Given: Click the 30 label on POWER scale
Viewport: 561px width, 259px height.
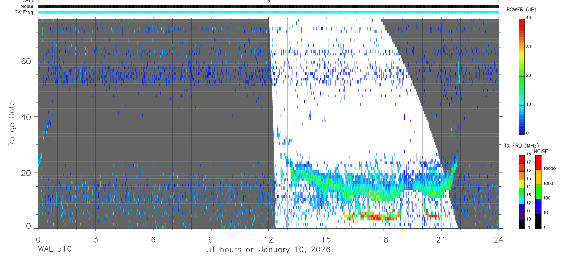Looking at the screenshot, I should point(528,47).
